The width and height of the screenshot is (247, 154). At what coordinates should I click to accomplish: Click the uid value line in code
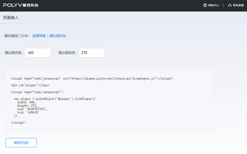[x=32, y=109]
